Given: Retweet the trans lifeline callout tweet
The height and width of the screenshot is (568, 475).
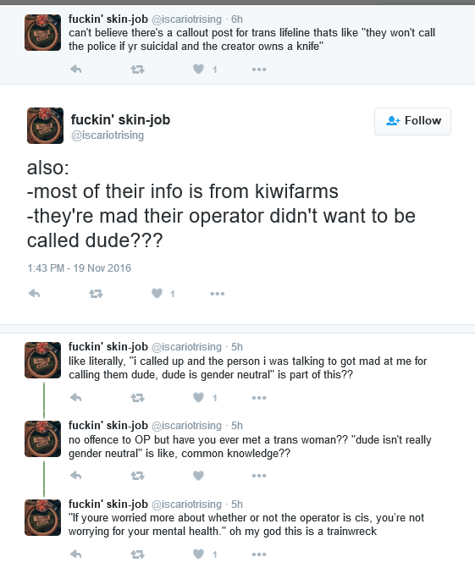Looking at the screenshot, I should pos(137,69).
